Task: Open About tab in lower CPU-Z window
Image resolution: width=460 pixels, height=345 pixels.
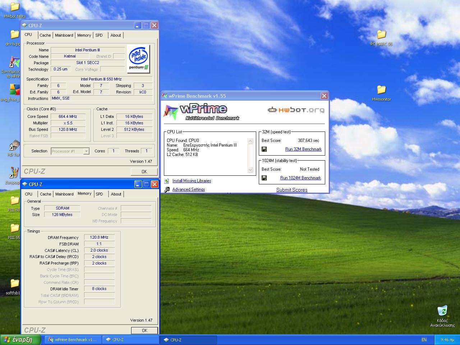Action: (116, 194)
